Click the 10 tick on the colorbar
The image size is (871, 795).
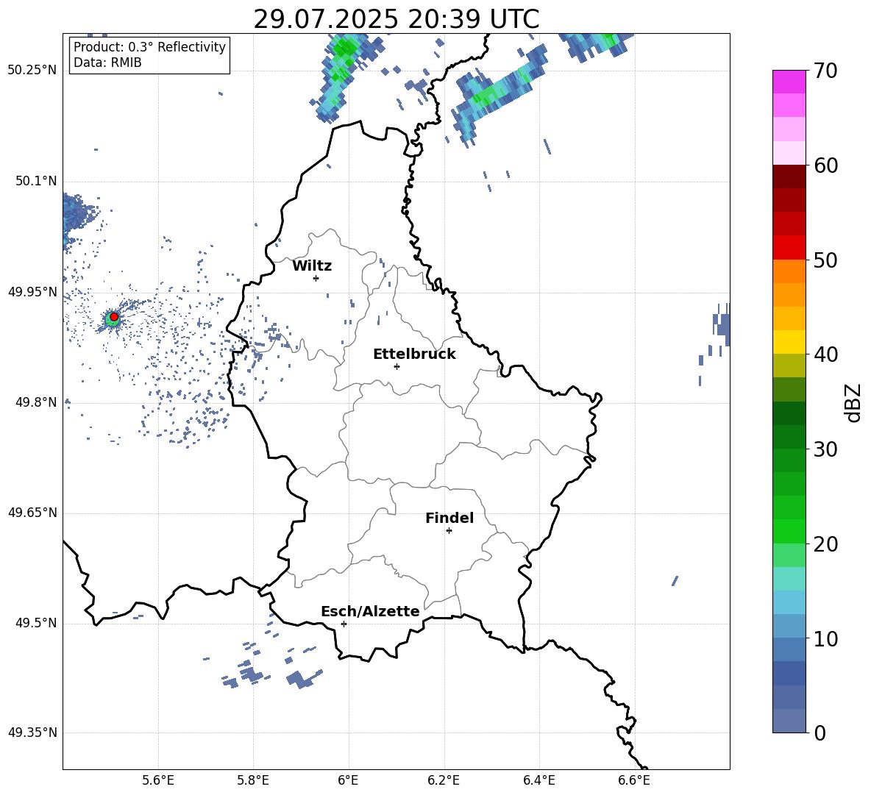[x=825, y=639]
